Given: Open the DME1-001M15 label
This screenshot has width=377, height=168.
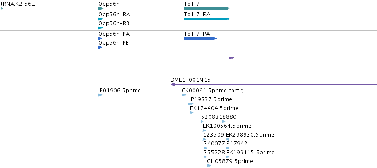Looking at the screenshot, I should click(190, 80).
